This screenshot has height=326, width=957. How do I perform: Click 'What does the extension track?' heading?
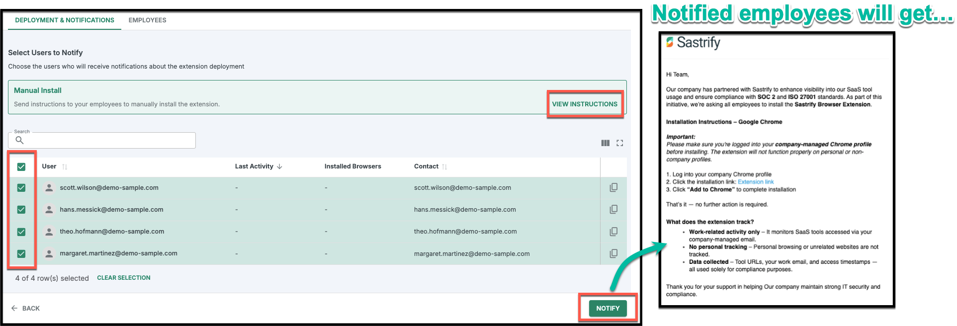pos(710,222)
